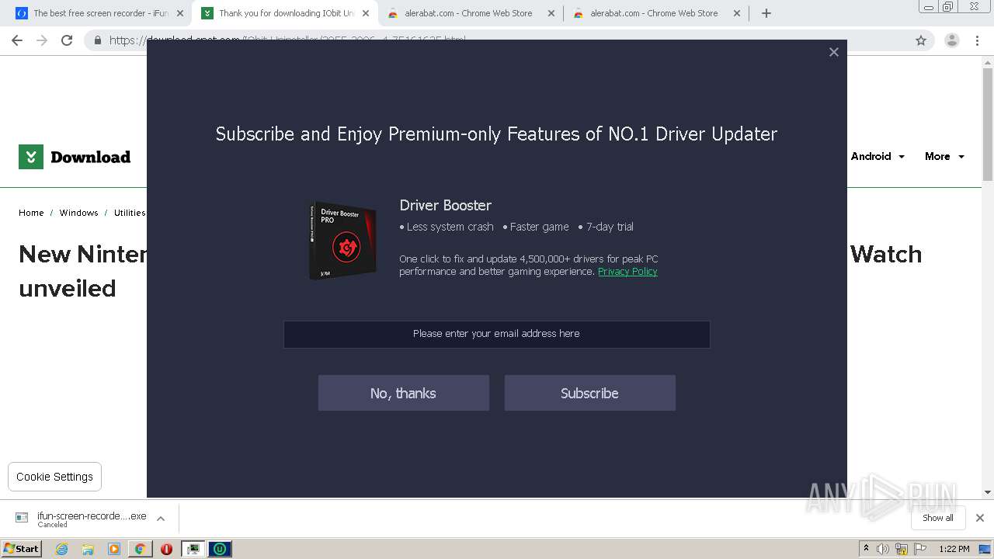Click the canceled ifun-screen-recorder exe download
This screenshot has height=559, width=994.
pyautogui.click(x=81, y=519)
